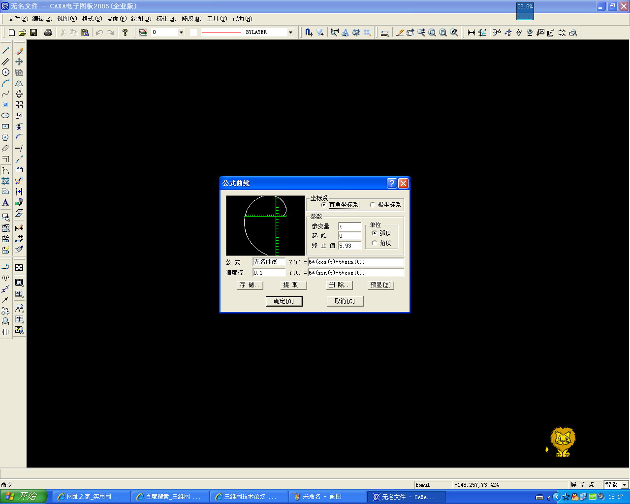The height and width of the screenshot is (504, 630).
Task: Cancel the dialog with 取消
Action: (345, 301)
